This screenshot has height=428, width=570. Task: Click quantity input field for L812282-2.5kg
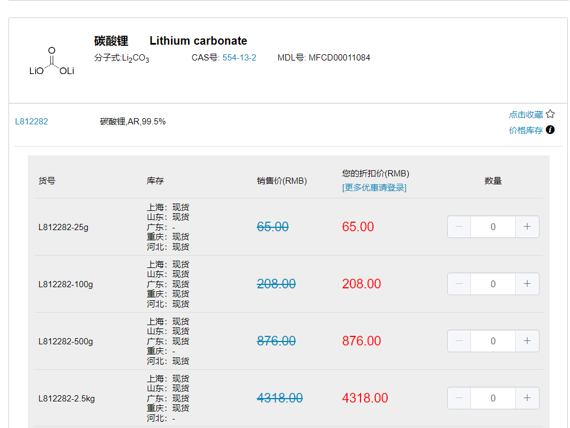click(x=492, y=397)
